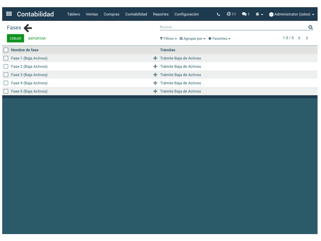Click the search magnifier icon

pos(310,27)
